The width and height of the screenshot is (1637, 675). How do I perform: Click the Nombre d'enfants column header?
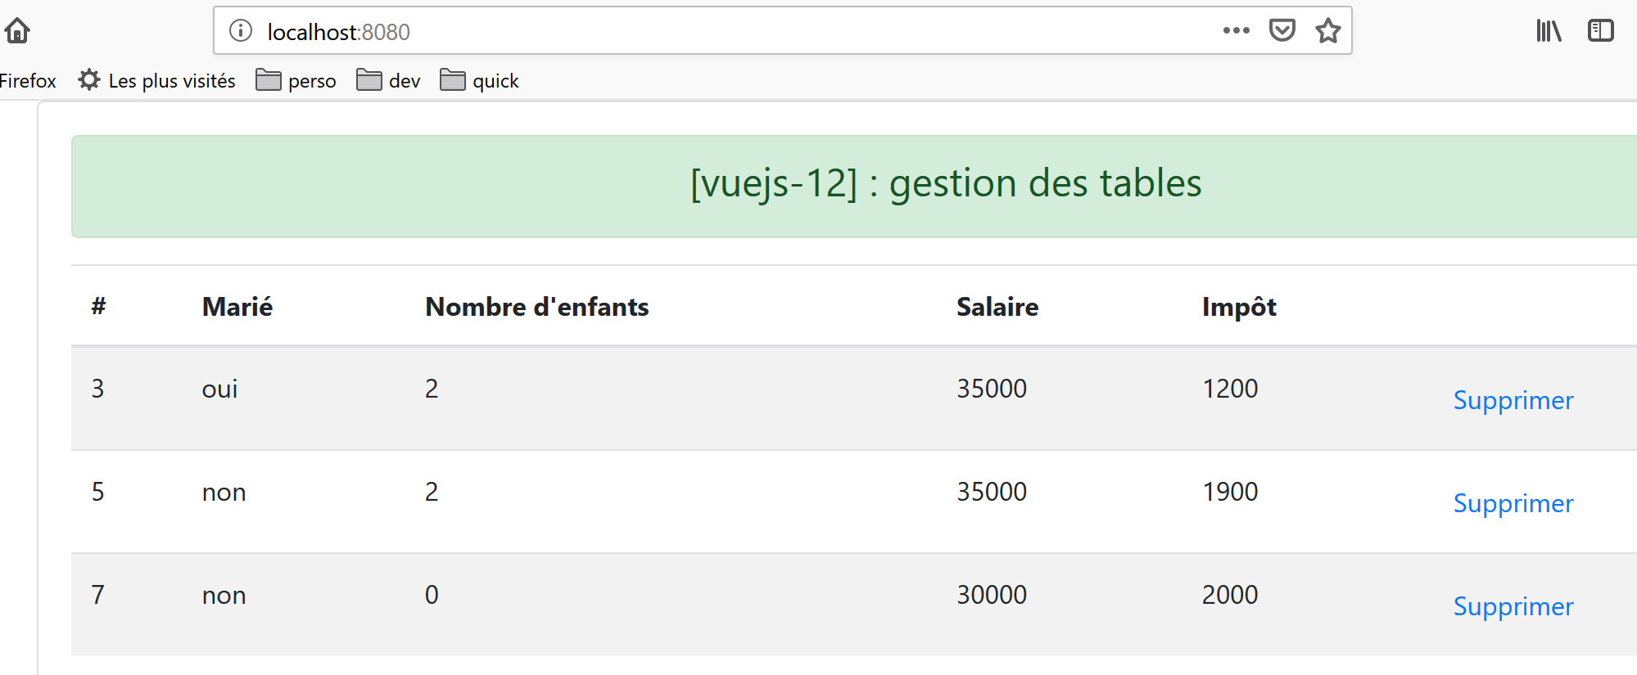point(536,307)
